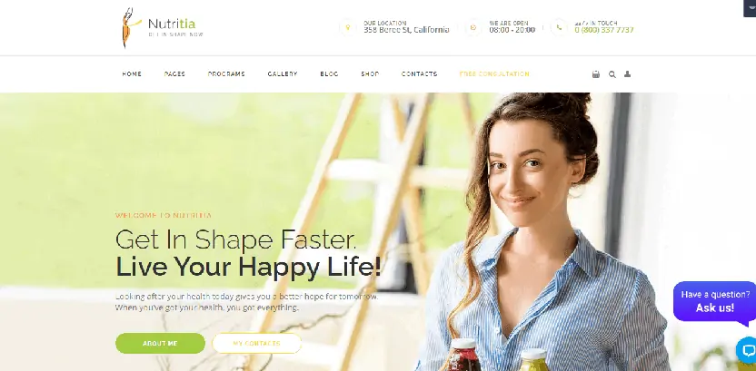756x371 pixels.
Task: Open the live chat bubble icon
Action: coord(746,350)
